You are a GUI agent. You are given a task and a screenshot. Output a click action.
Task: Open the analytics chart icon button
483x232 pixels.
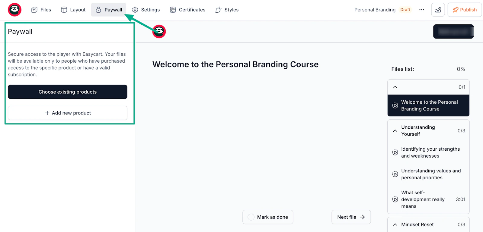(438, 10)
